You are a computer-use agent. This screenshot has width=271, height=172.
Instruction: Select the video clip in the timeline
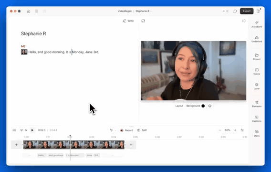74,145
